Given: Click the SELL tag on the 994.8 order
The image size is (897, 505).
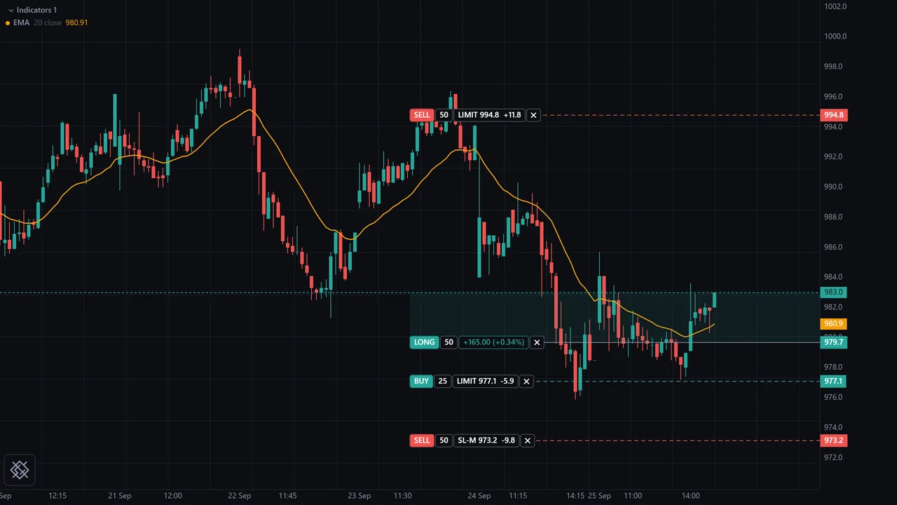Looking at the screenshot, I should click(422, 115).
